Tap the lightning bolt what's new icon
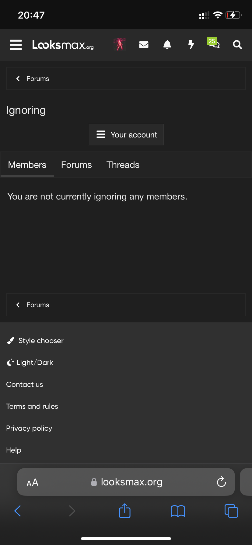The width and height of the screenshot is (252, 545). 191,45
